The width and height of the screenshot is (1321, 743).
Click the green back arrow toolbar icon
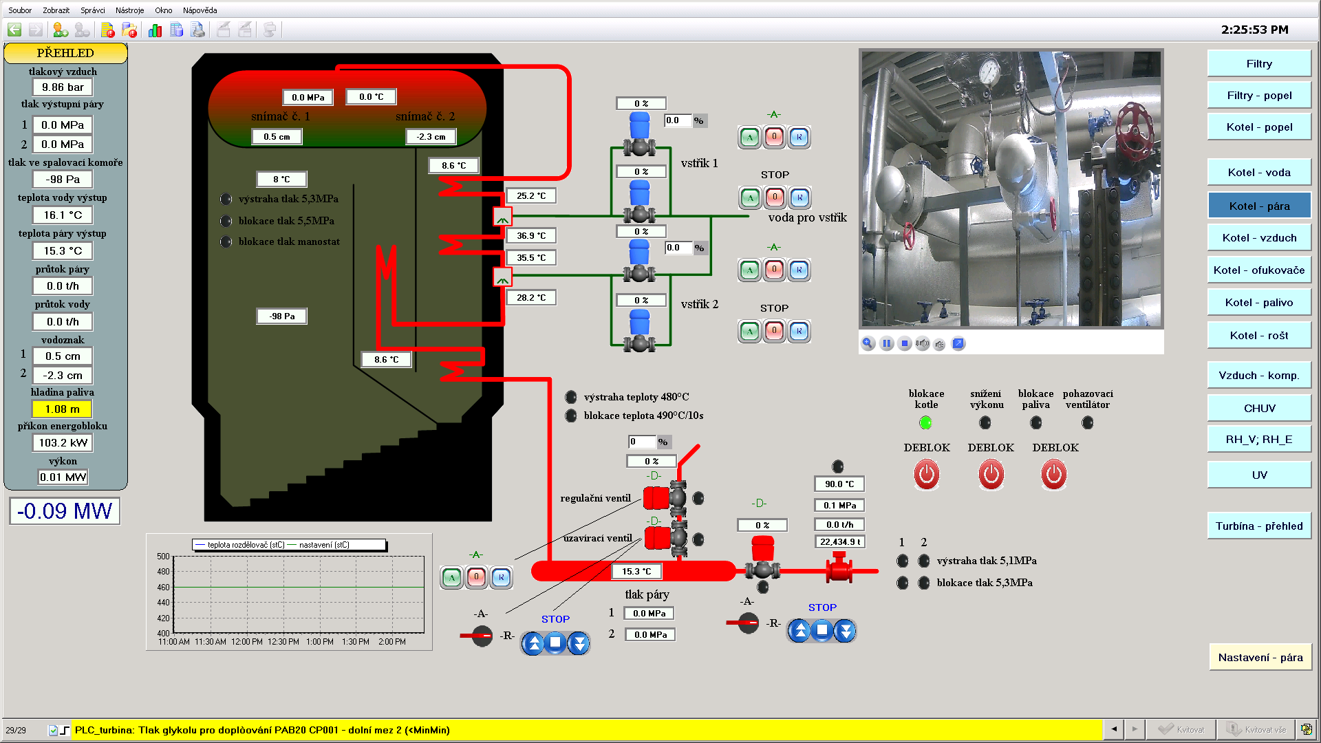tap(14, 30)
